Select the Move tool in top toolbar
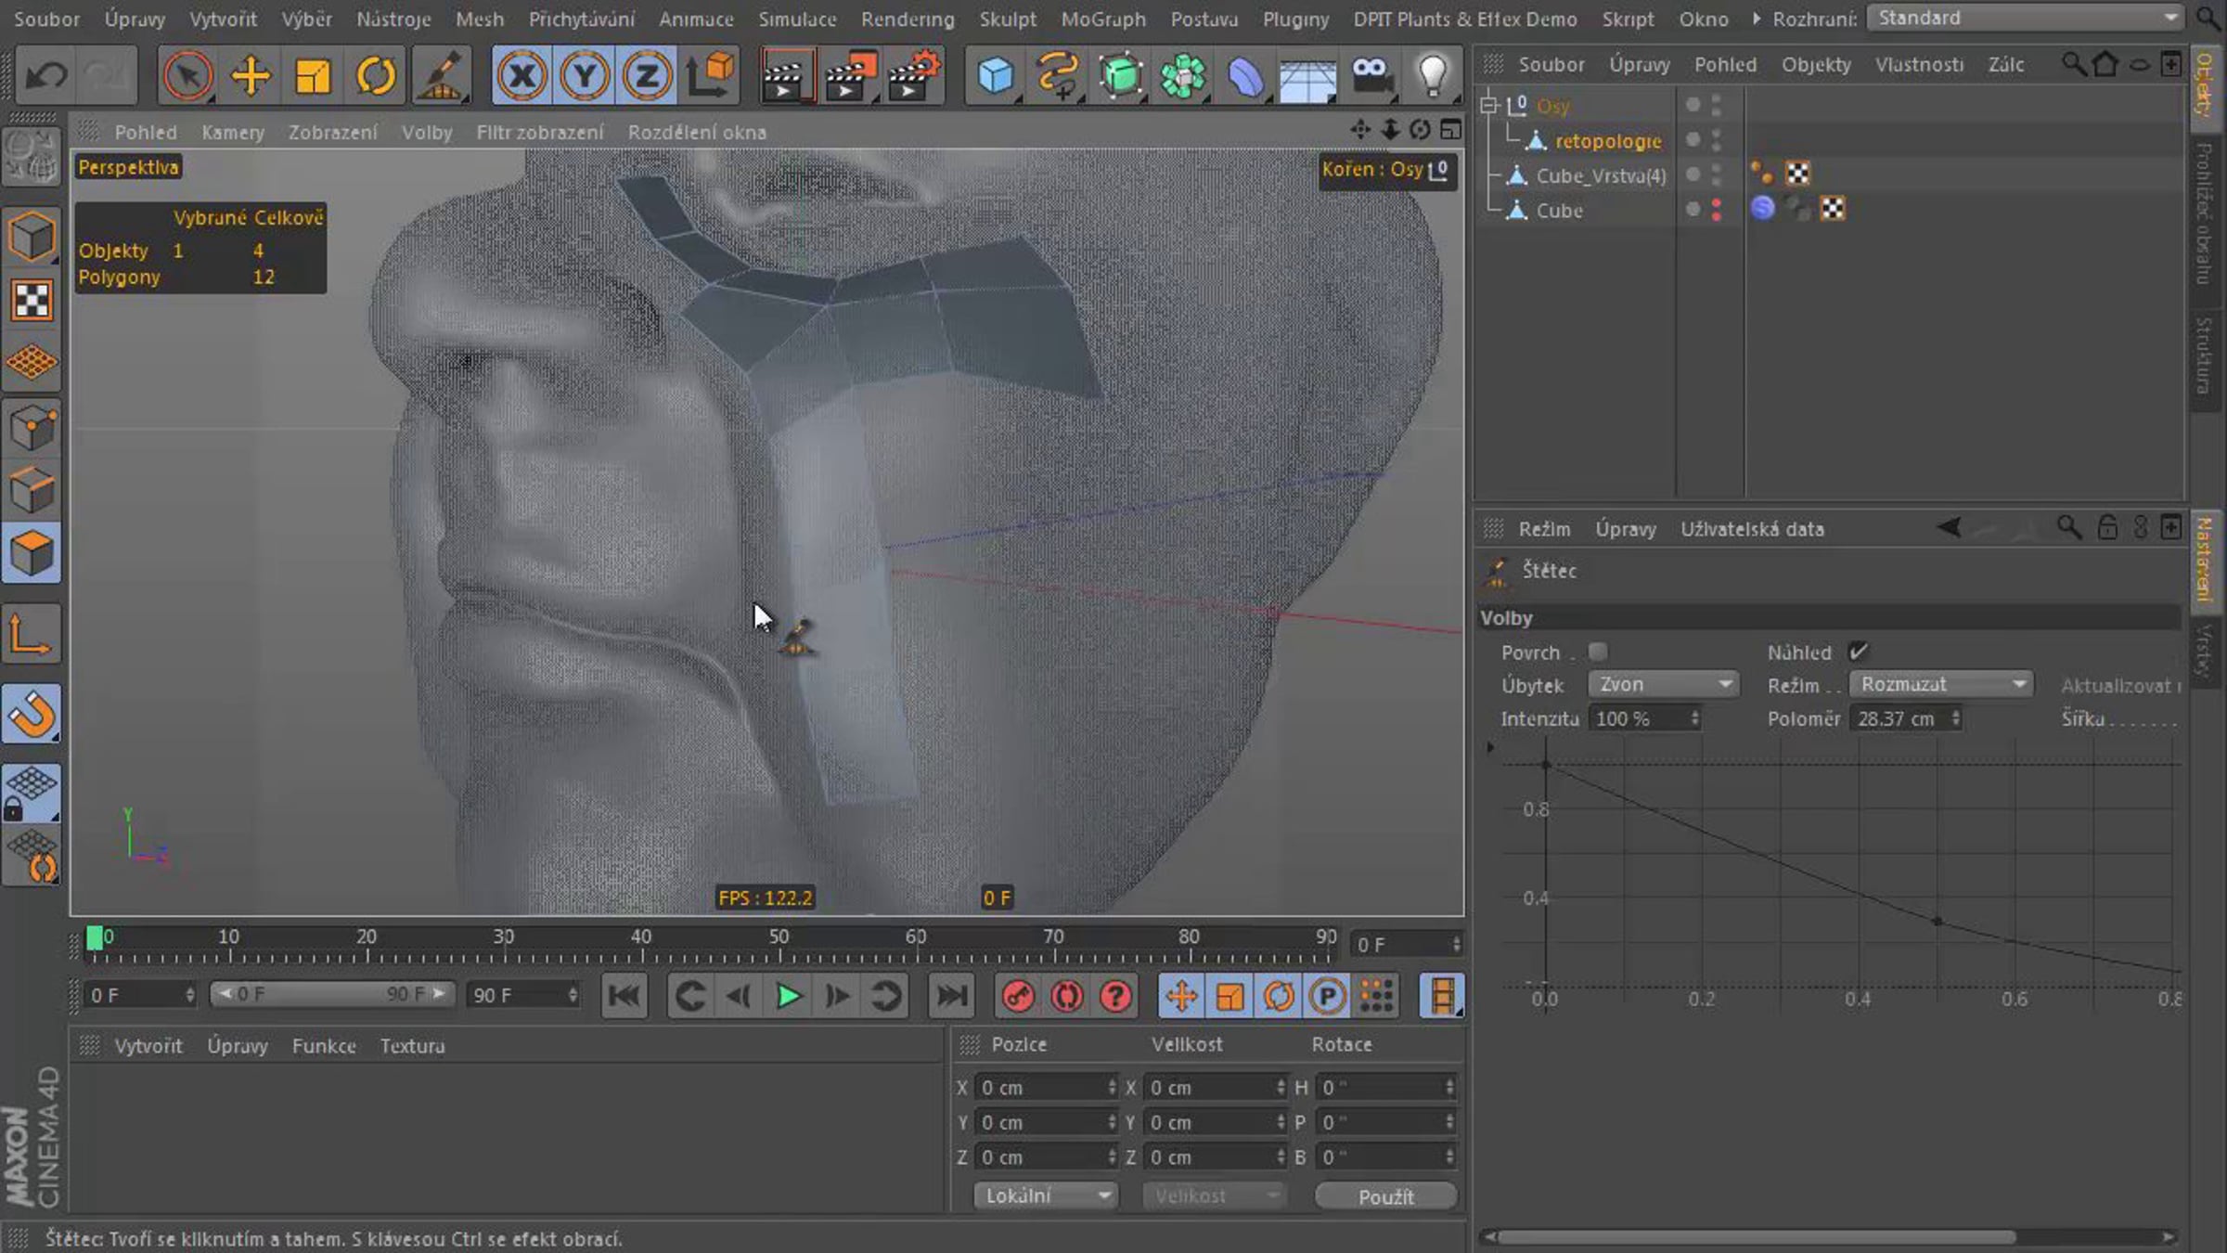2227x1253 pixels. click(x=251, y=75)
